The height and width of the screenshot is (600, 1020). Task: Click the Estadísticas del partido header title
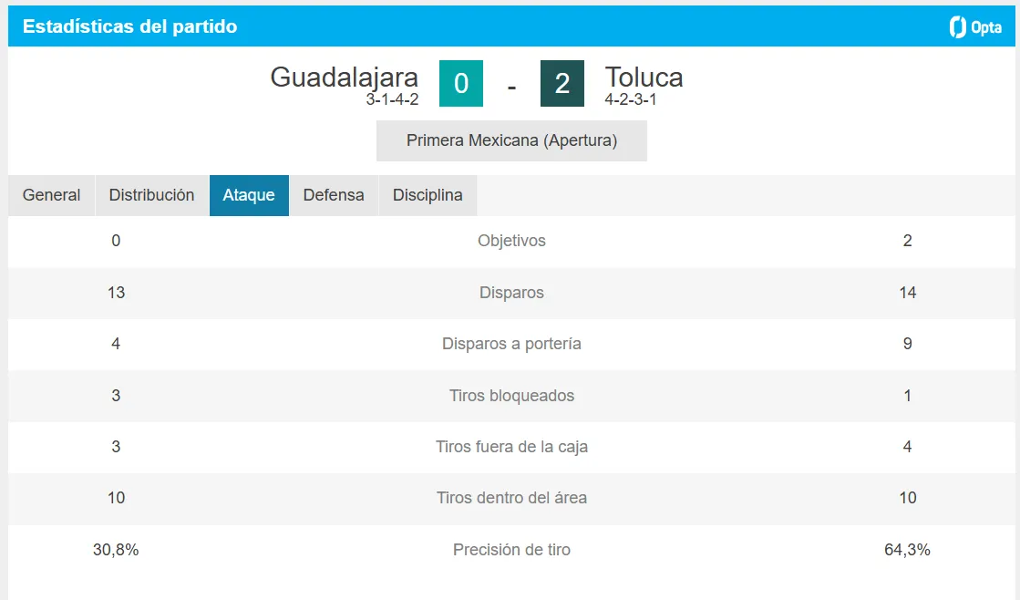(x=130, y=26)
